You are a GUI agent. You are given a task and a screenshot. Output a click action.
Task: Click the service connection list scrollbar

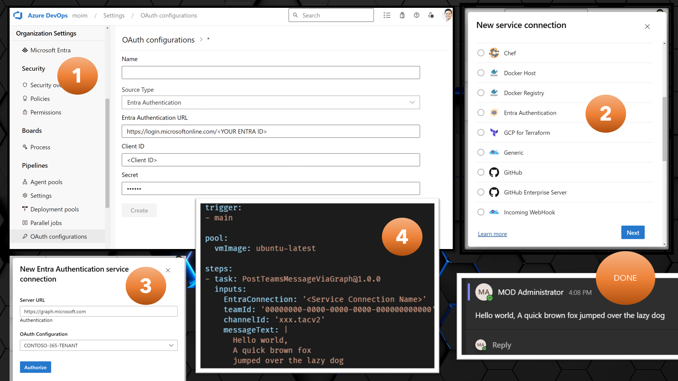[664, 129]
